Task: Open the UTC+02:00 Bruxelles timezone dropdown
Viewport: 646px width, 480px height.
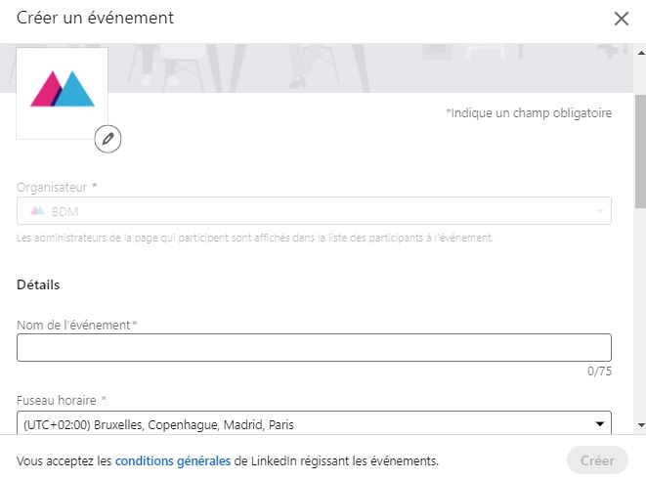Action: (314, 422)
